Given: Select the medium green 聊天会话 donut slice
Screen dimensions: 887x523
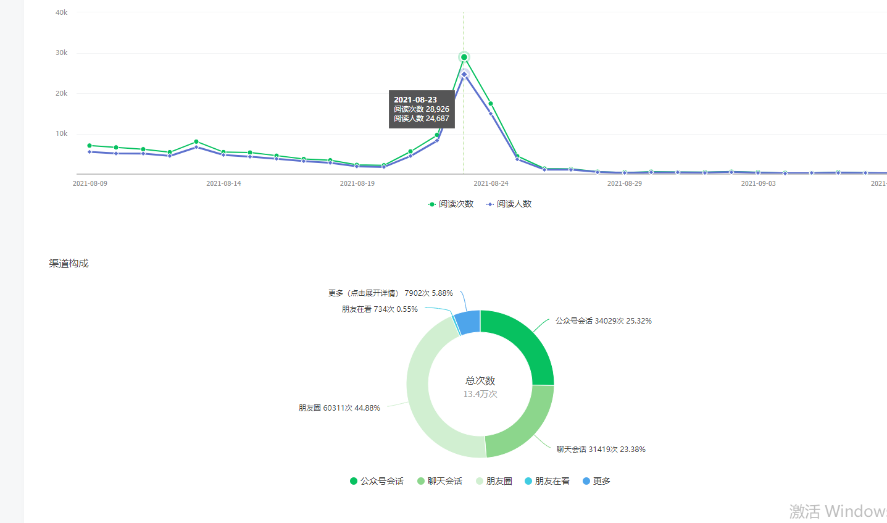Looking at the screenshot, I should (522, 423).
